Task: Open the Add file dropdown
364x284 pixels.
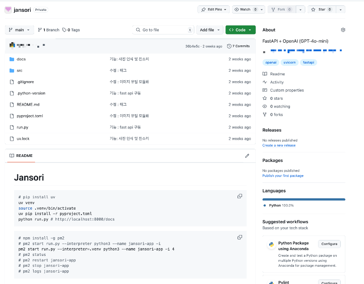Action: pos(210,30)
